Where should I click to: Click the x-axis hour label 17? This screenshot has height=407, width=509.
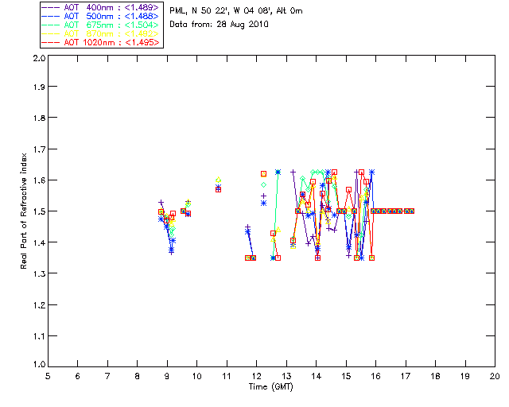(x=406, y=376)
